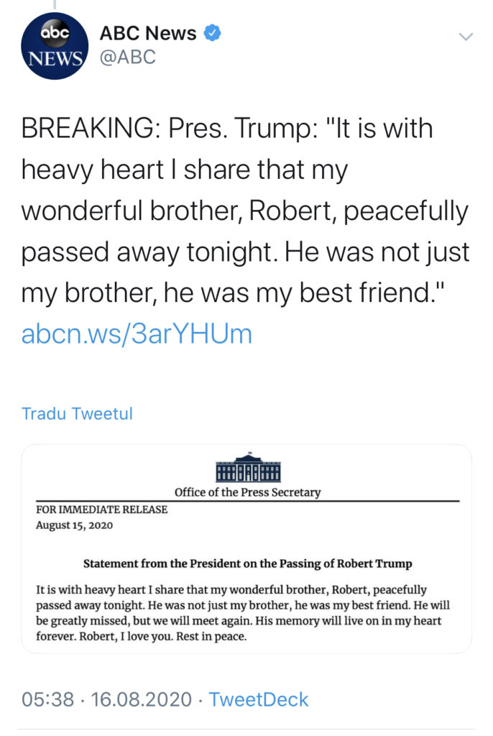Open the ABC News display name

point(148,33)
